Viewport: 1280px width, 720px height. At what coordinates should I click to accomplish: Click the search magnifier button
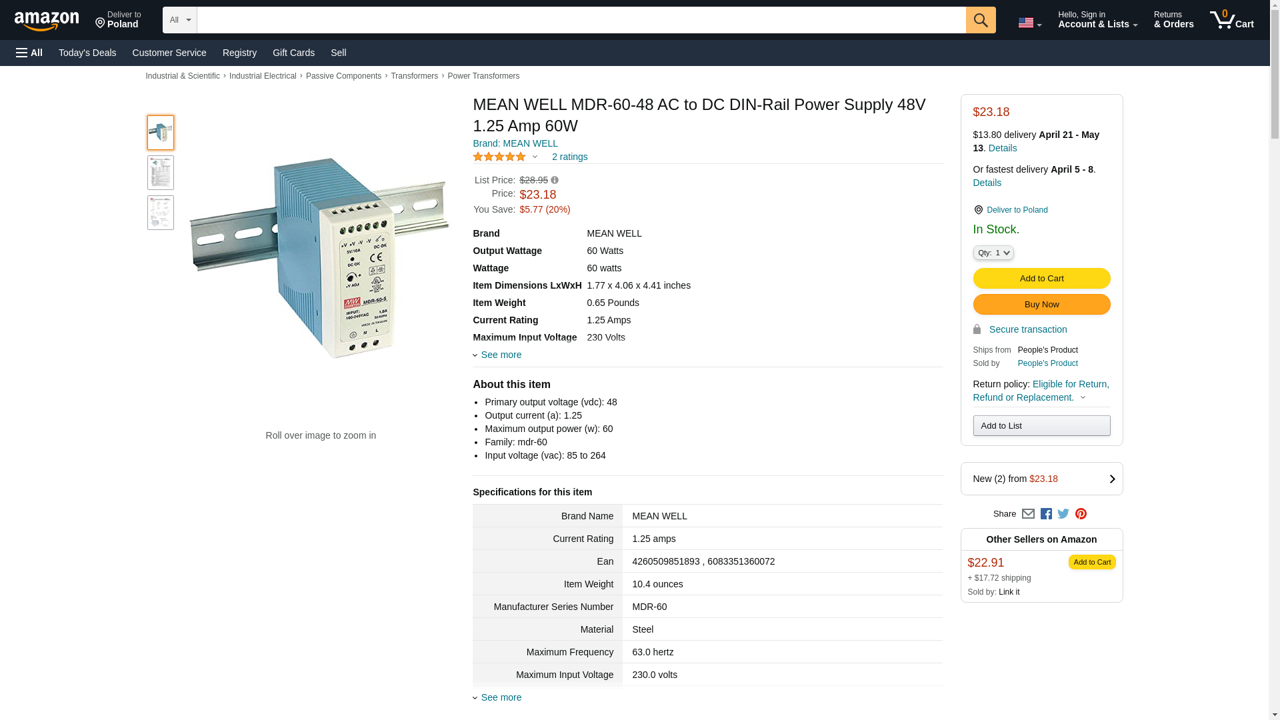pyautogui.click(x=980, y=20)
